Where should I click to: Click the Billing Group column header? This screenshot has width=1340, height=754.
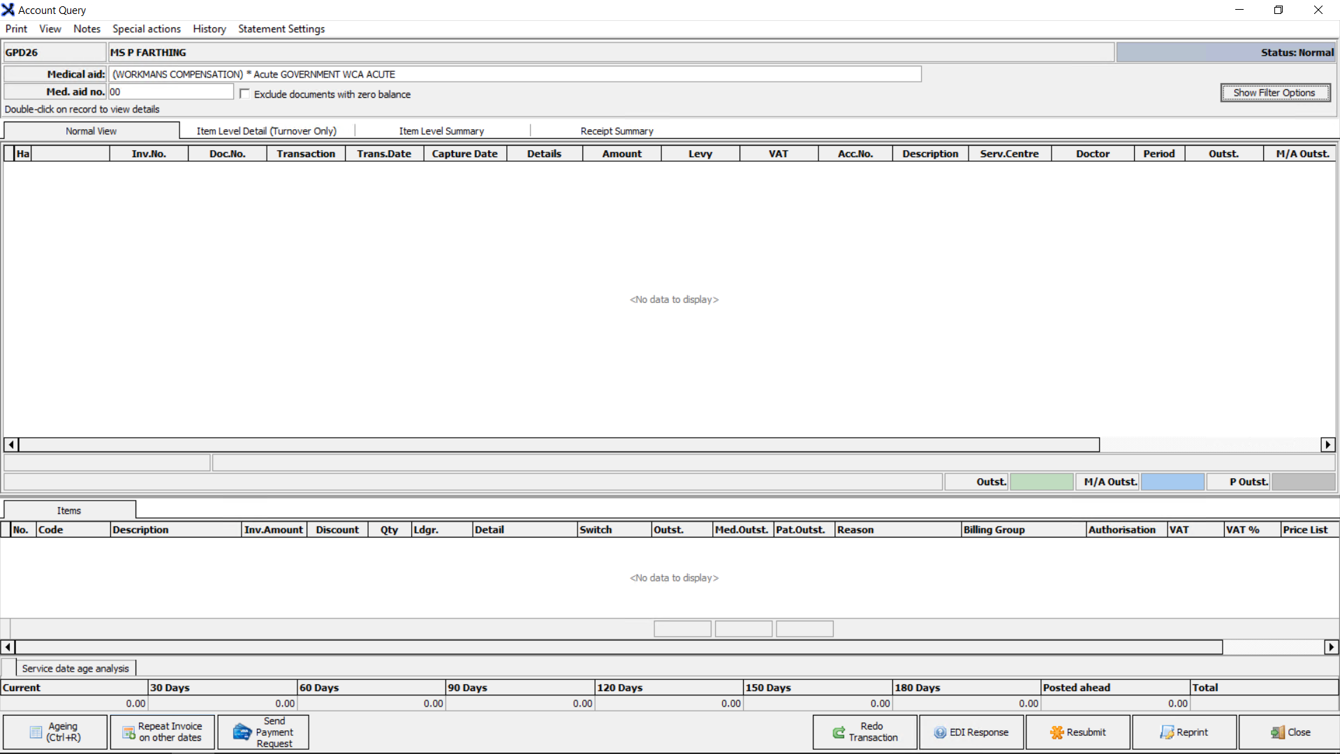pyautogui.click(x=1024, y=529)
